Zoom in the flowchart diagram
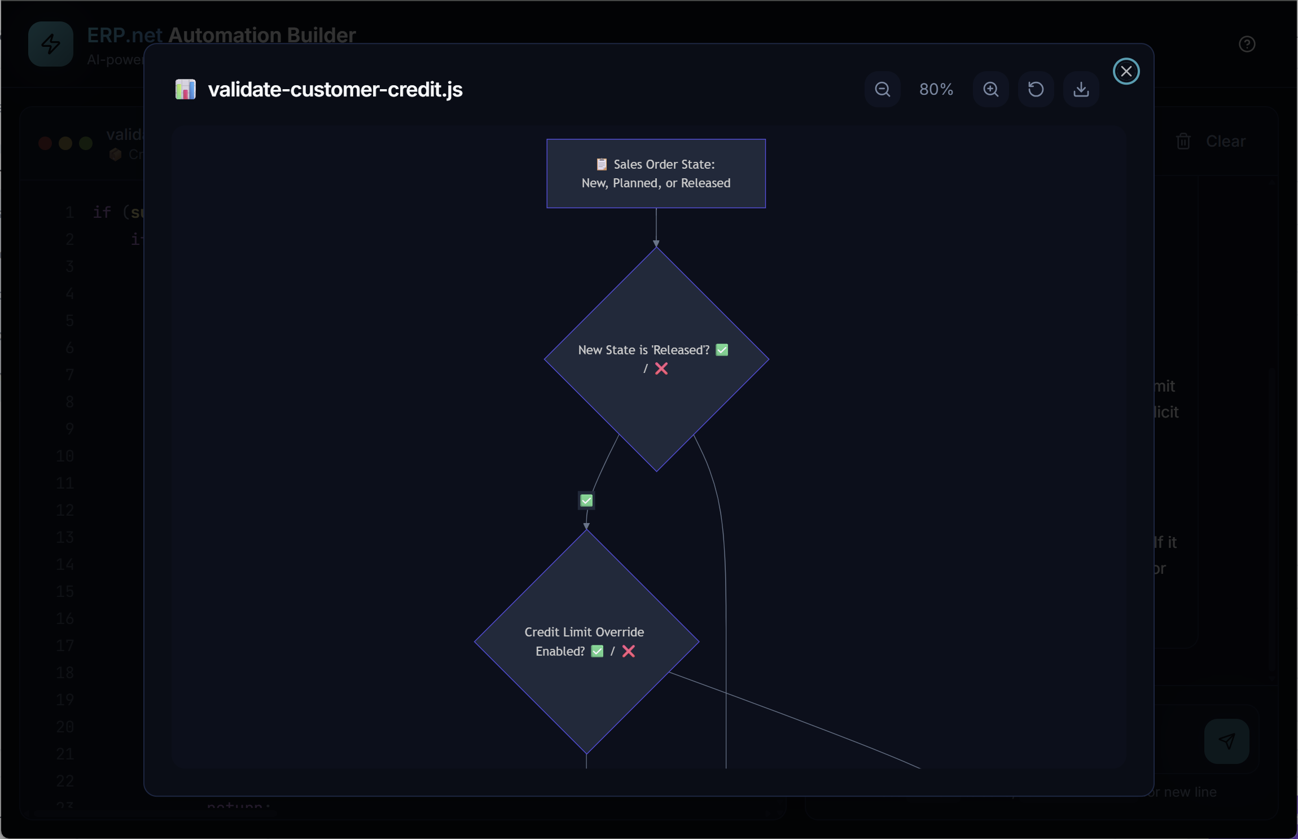Viewport: 1298px width, 839px height. 991,89
